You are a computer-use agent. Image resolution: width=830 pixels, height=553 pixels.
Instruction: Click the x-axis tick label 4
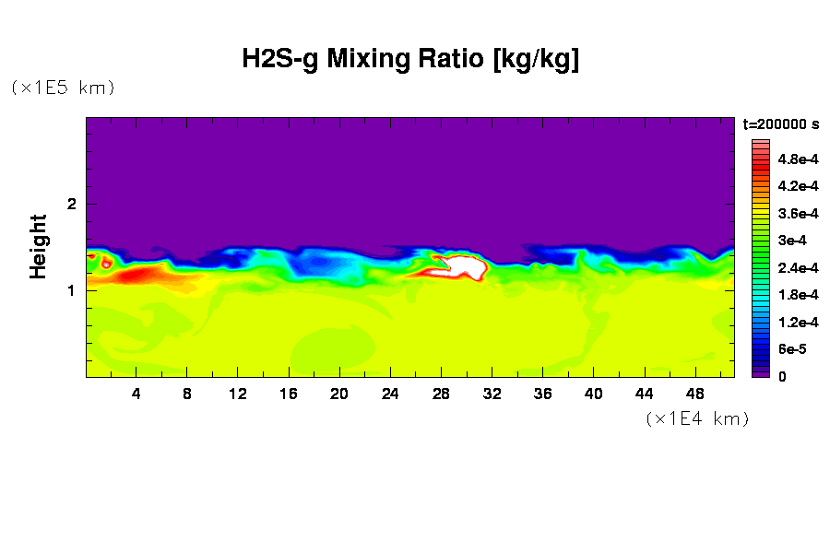click(136, 394)
